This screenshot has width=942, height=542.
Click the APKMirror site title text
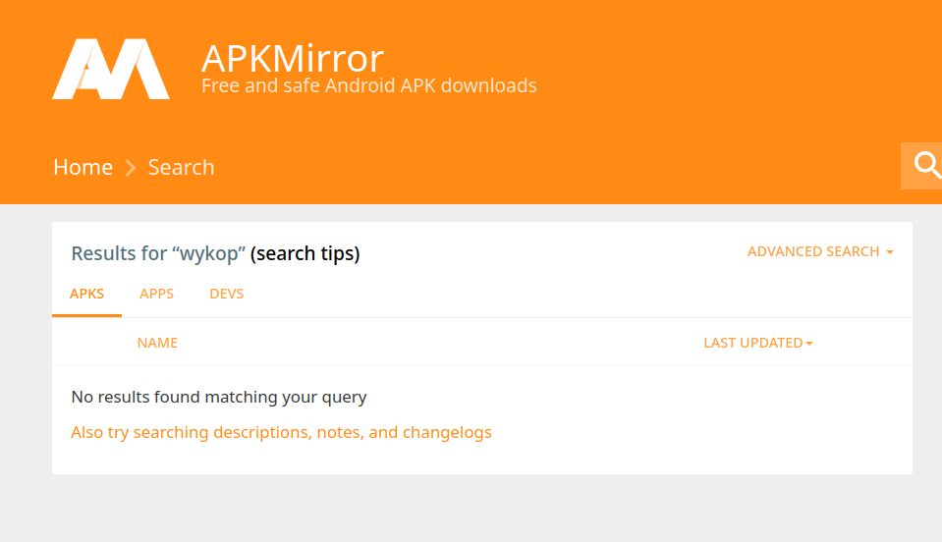[292, 58]
